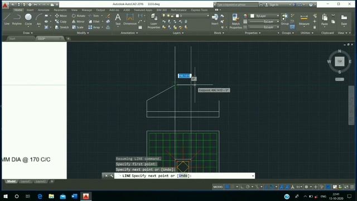Image resolution: width=357 pixels, height=201 pixels.
Task: Select the Text annotation tool
Action: pyautogui.click(x=118, y=19)
